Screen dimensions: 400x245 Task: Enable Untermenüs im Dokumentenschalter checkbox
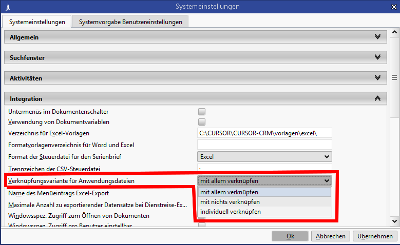(x=202, y=112)
